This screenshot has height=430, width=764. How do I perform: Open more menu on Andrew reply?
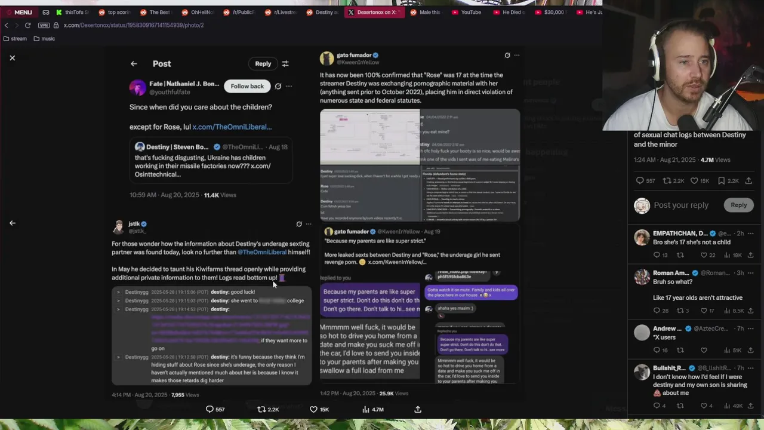750,328
